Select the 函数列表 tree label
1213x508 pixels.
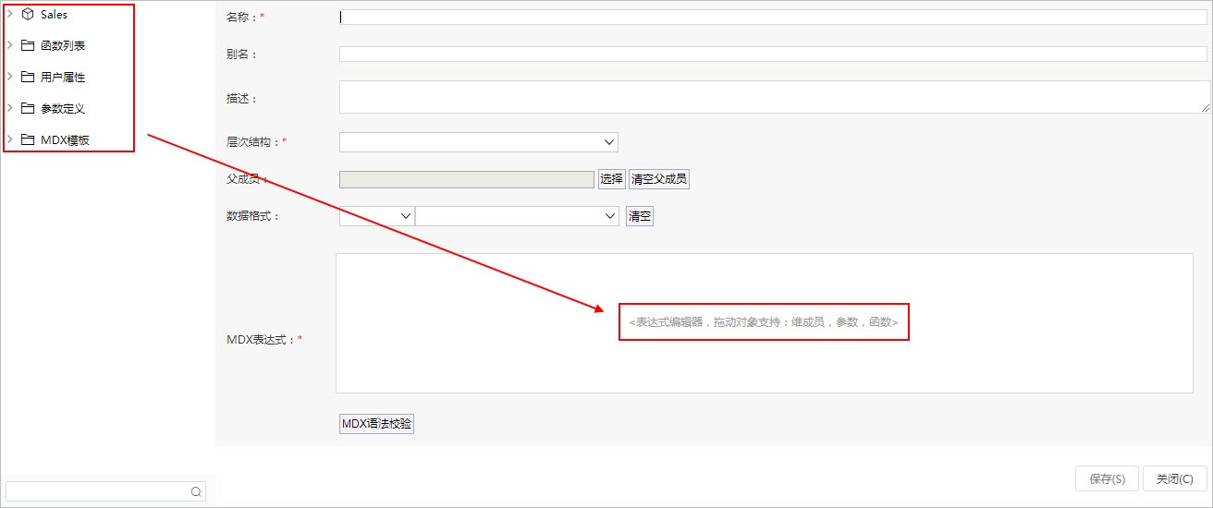(63, 46)
